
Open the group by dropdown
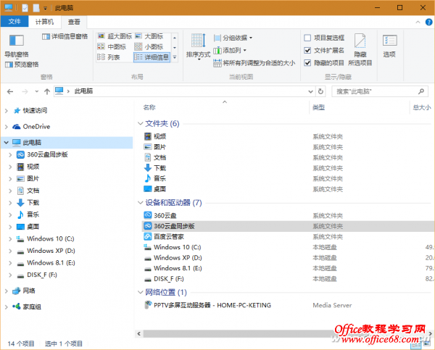pyautogui.click(x=233, y=38)
